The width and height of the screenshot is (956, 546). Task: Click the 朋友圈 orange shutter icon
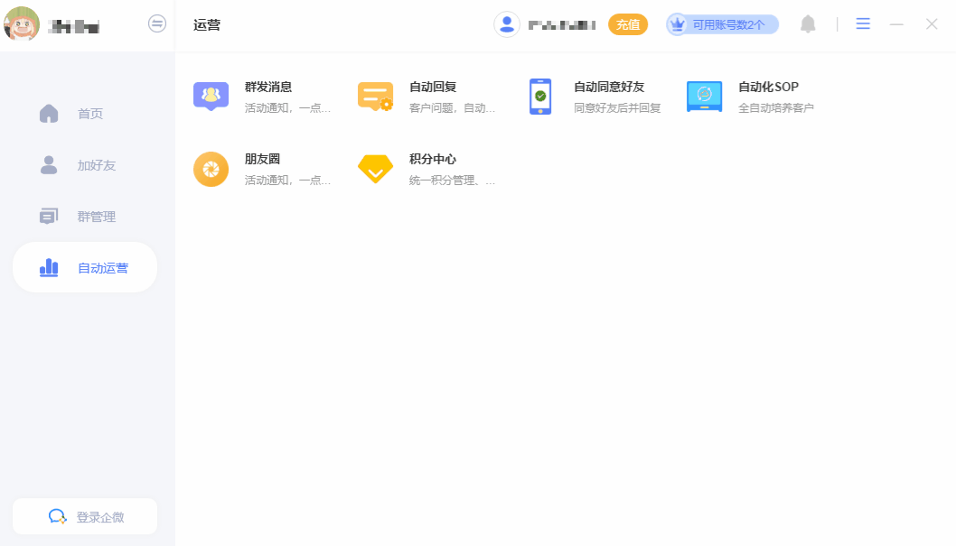coord(211,169)
